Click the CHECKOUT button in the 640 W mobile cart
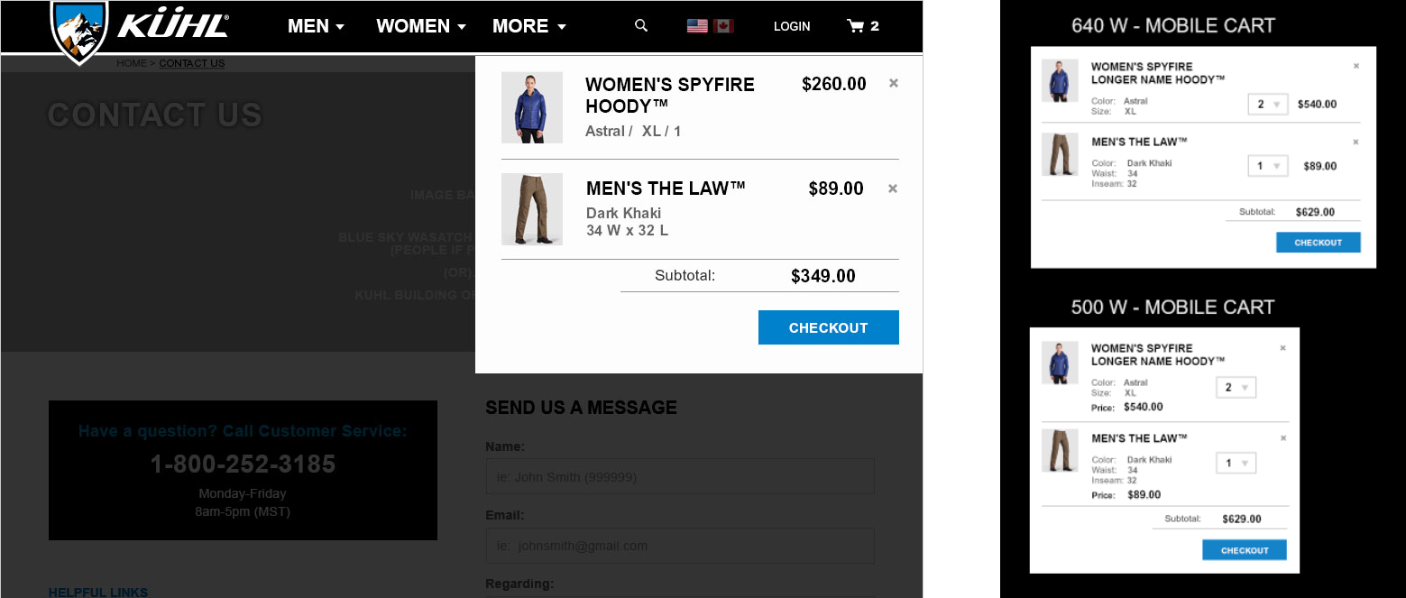1406x598 pixels. pos(1319,243)
